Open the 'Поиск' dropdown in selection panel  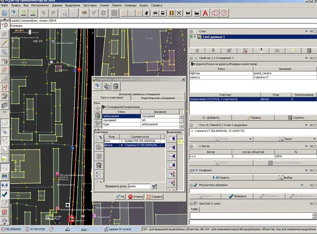point(315,139)
